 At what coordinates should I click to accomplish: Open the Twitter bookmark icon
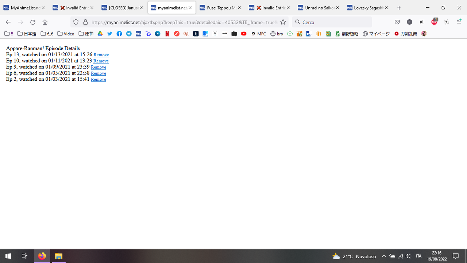click(109, 34)
